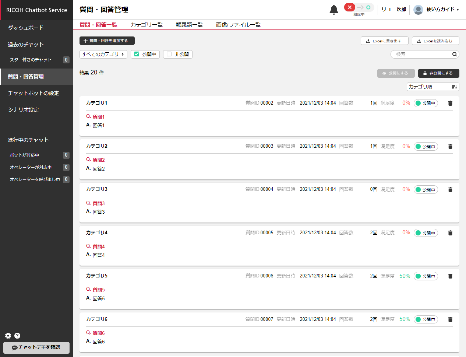Screen dimensions: 466x357
Task: Click the user avatar icon
Action: click(418, 10)
